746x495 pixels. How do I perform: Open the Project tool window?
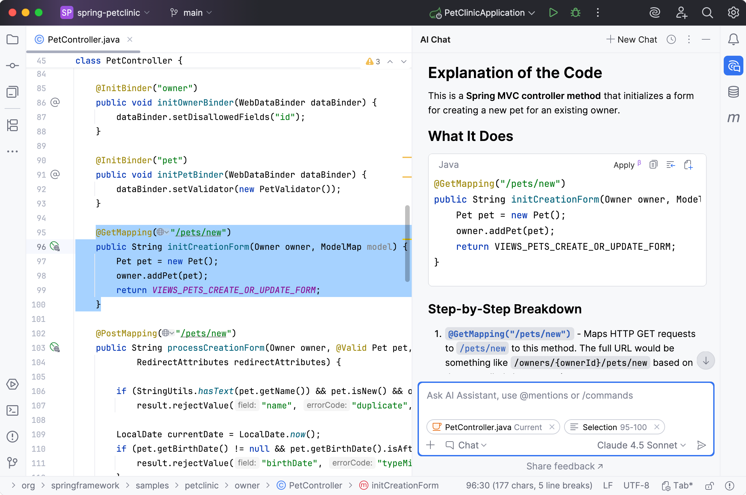coord(12,39)
